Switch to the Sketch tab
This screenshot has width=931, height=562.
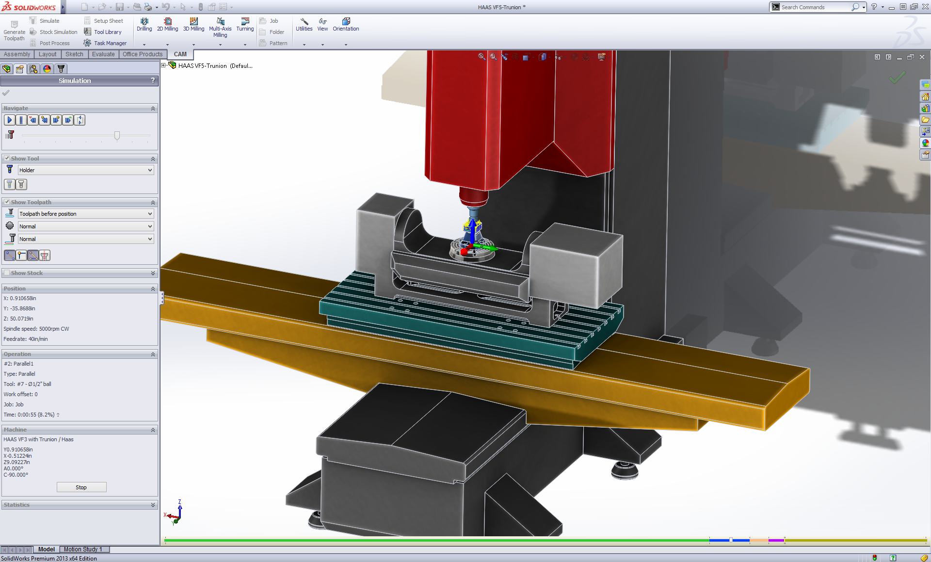tap(74, 54)
